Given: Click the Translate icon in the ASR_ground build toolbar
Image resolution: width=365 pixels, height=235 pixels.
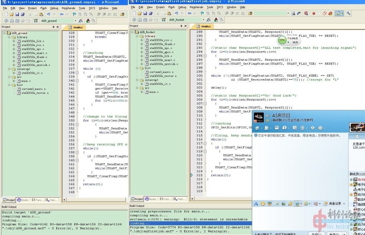Looking at the screenshot, I should tap(6, 21).
